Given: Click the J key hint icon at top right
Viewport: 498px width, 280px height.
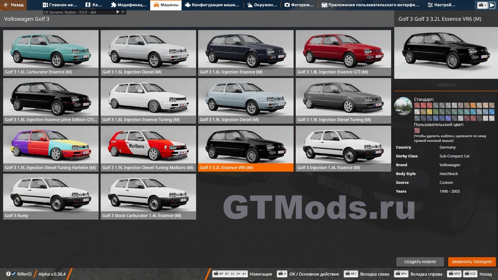Looking at the screenshot, I should pyautogui.click(x=483, y=5).
